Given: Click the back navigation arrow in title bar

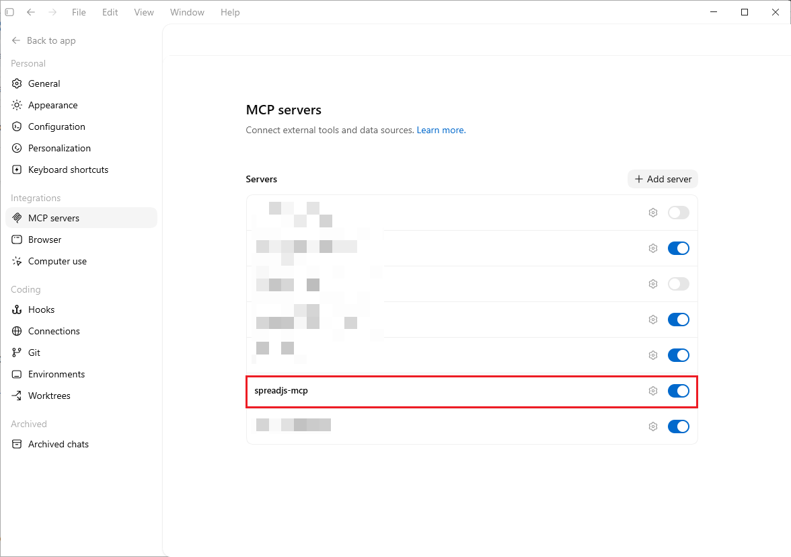Looking at the screenshot, I should (31, 12).
